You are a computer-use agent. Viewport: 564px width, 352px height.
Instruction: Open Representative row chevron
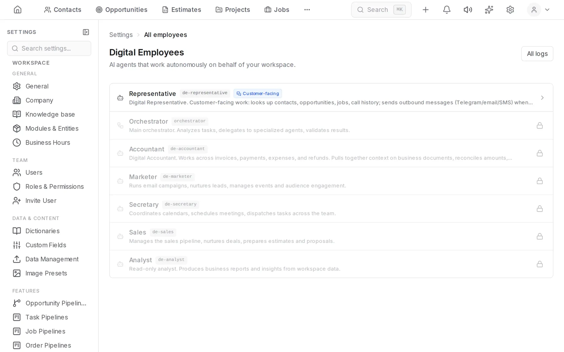(542, 98)
